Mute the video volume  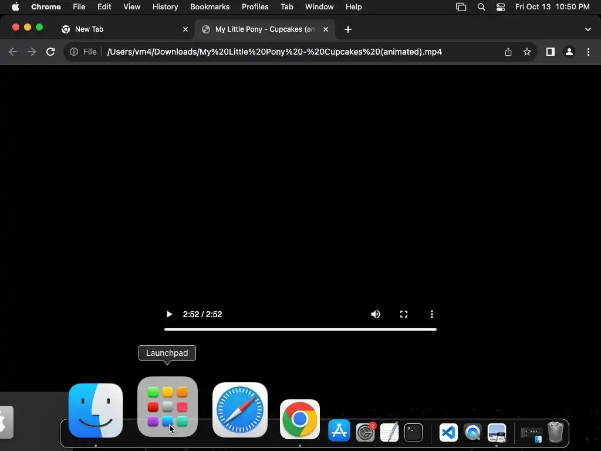(376, 315)
